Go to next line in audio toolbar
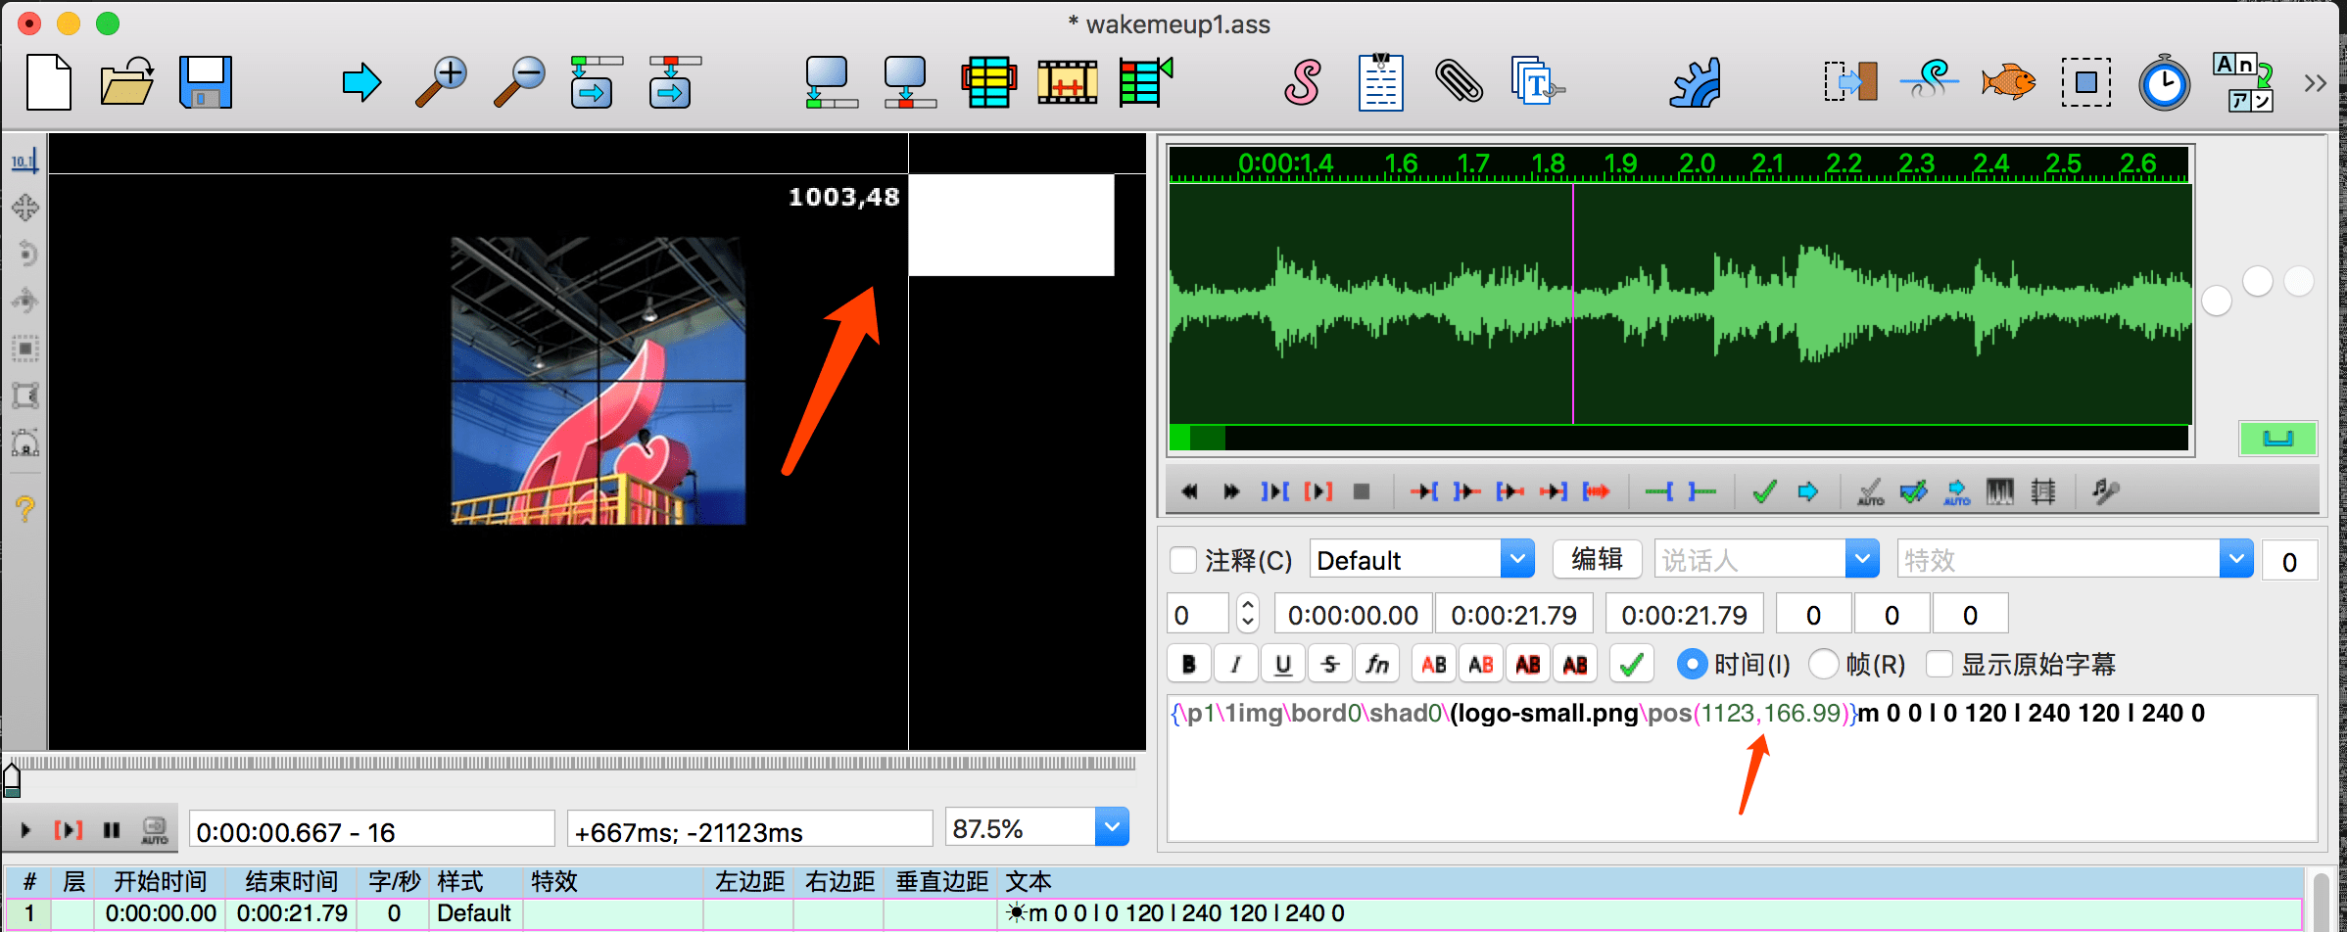The image size is (2347, 932). tap(1808, 491)
